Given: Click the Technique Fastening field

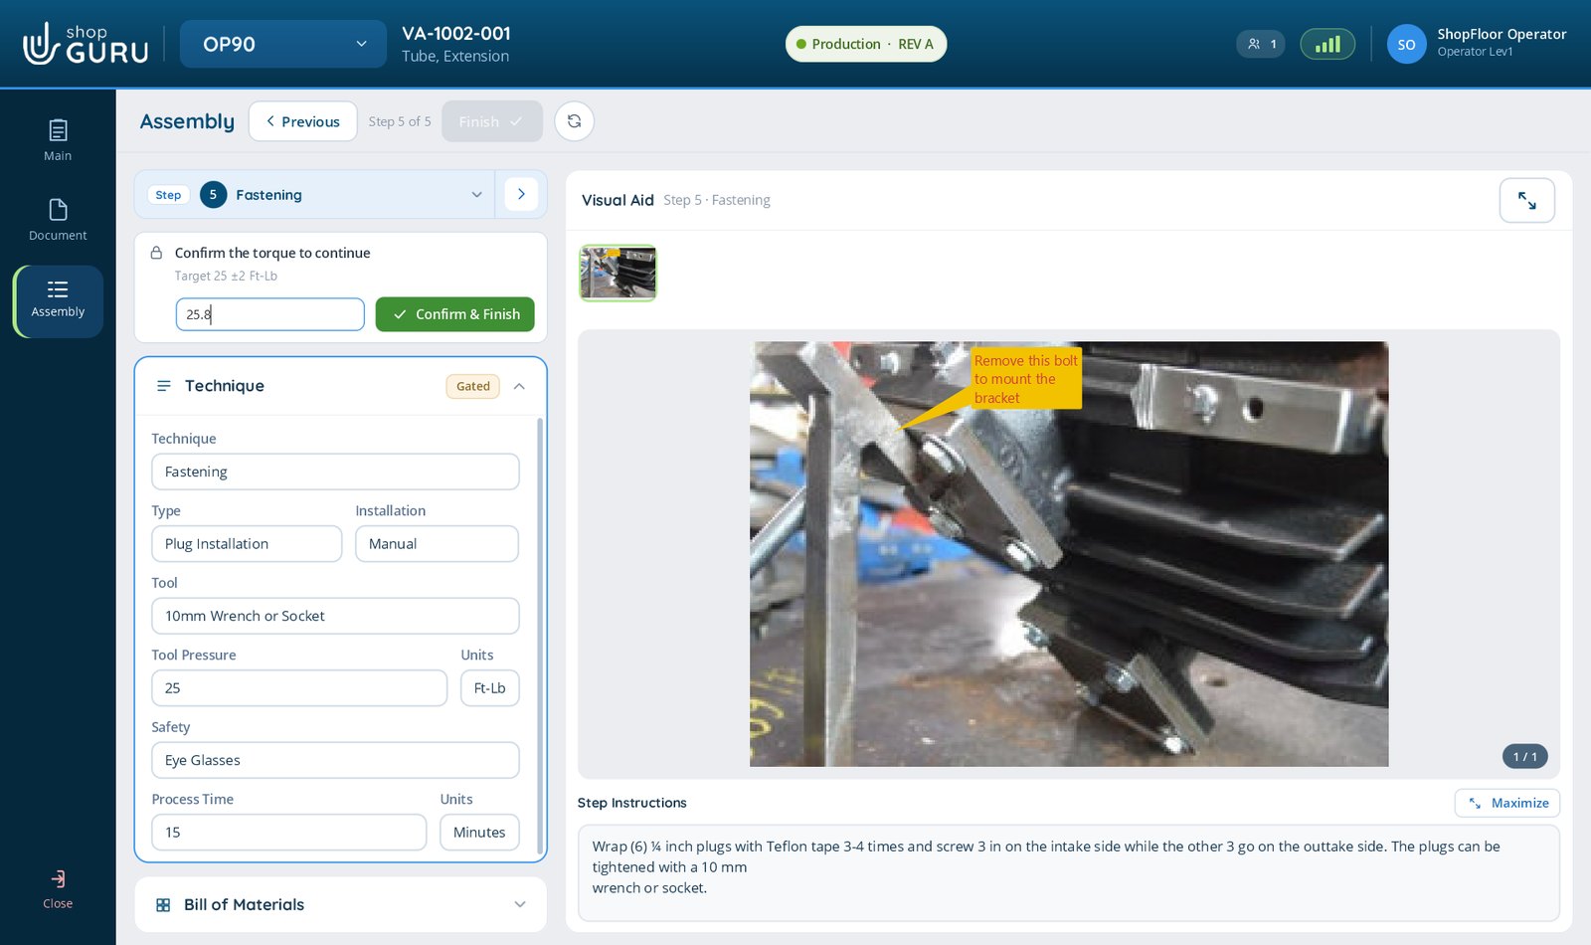Looking at the screenshot, I should tap(335, 472).
